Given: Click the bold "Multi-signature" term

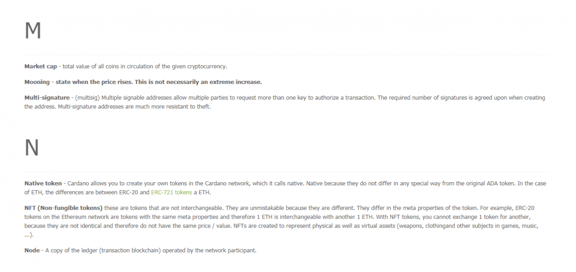Looking at the screenshot, I should [x=47, y=98].
